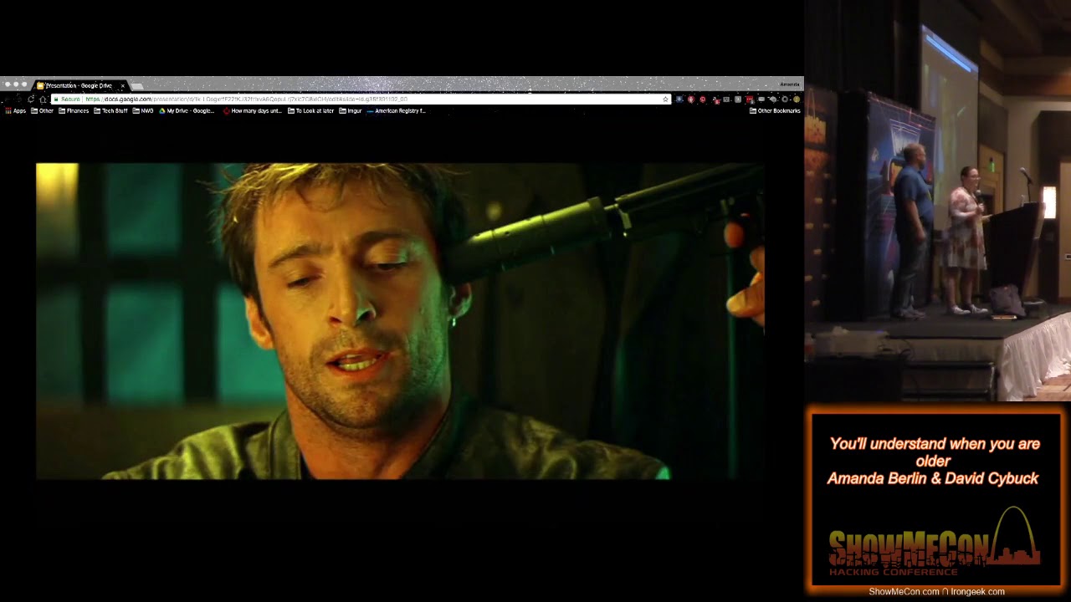This screenshot has width=1071, height=602.
Task: Bookmark this page with the star
Action: 665,99
